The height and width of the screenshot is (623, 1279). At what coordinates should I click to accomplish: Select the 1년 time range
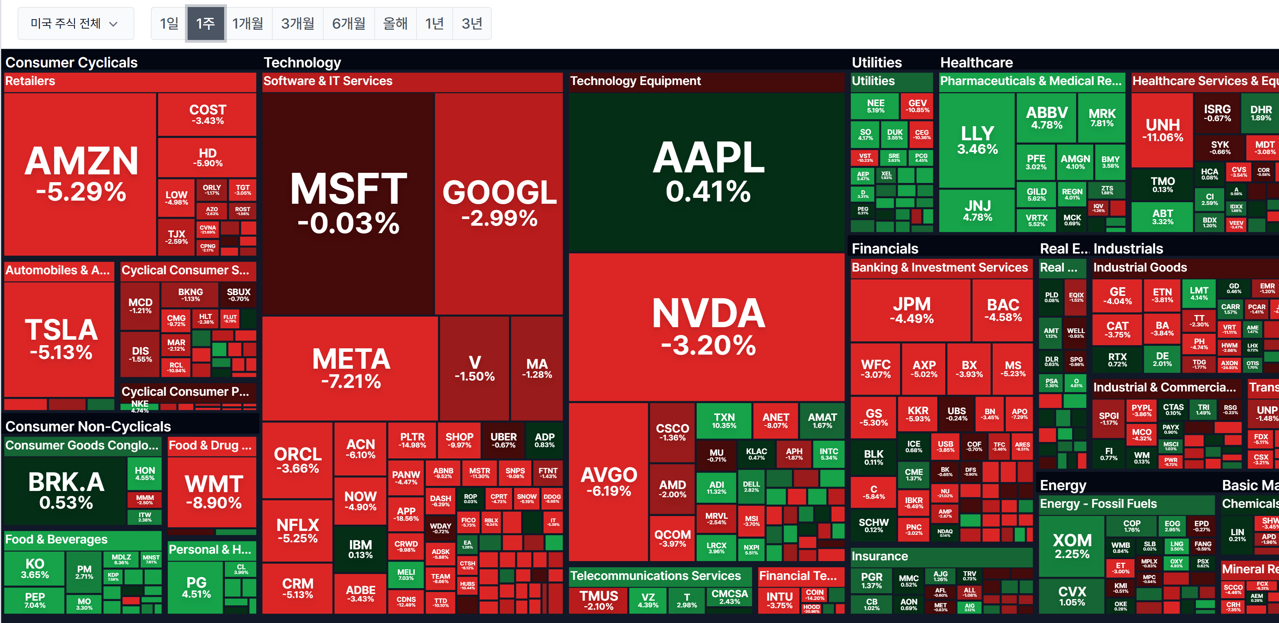click(x=434, y=24)
